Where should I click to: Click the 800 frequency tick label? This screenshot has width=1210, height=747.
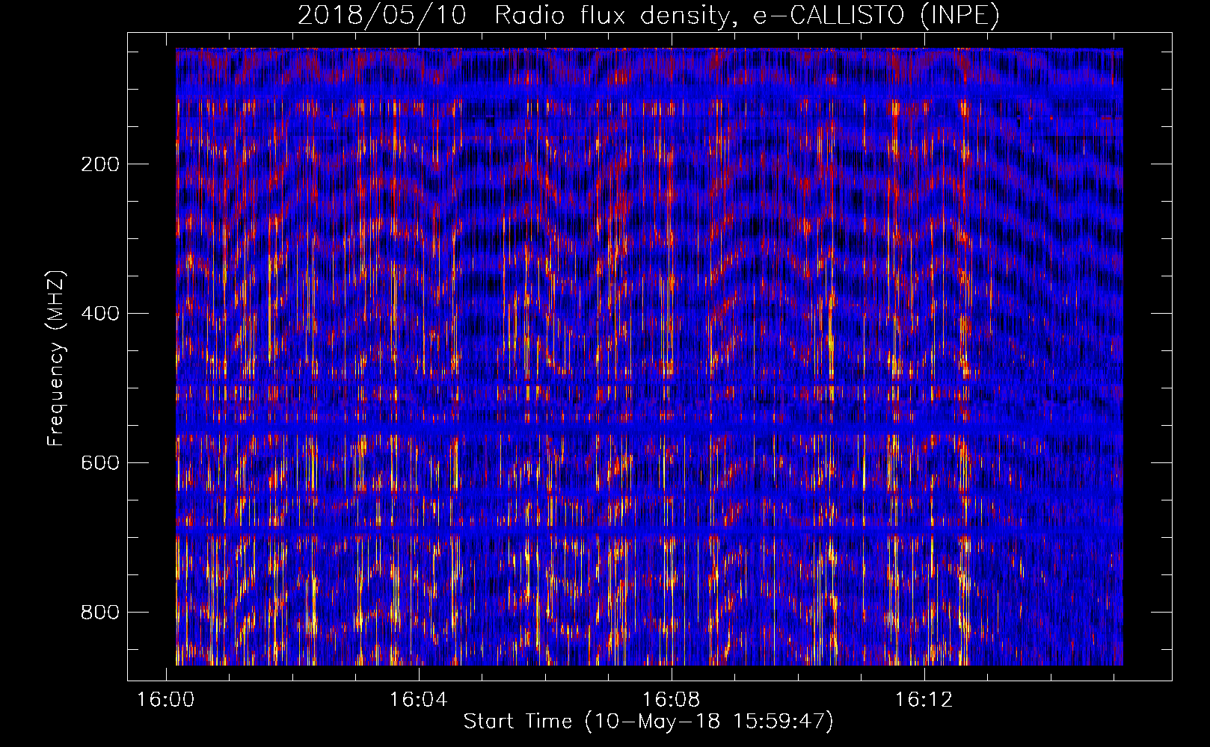click(x=100, y=613)
